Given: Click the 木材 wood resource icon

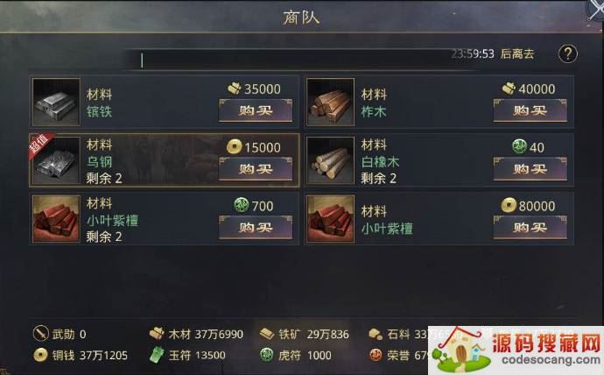Looking at the screenshot, I should pos(157,333).
